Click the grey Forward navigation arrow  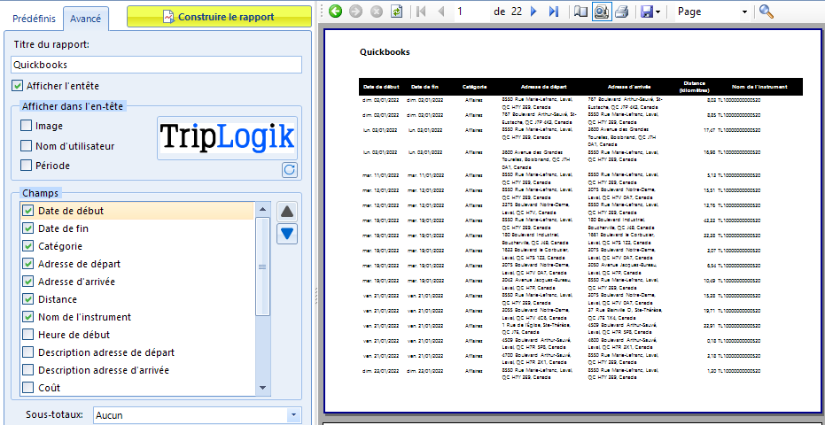click(x=355, y=12)
